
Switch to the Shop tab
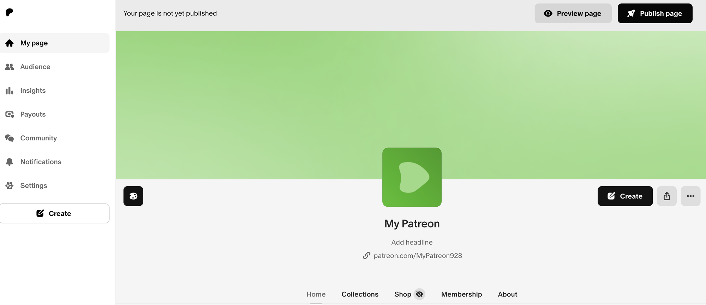pyautogui.click(x=403, y=294)
